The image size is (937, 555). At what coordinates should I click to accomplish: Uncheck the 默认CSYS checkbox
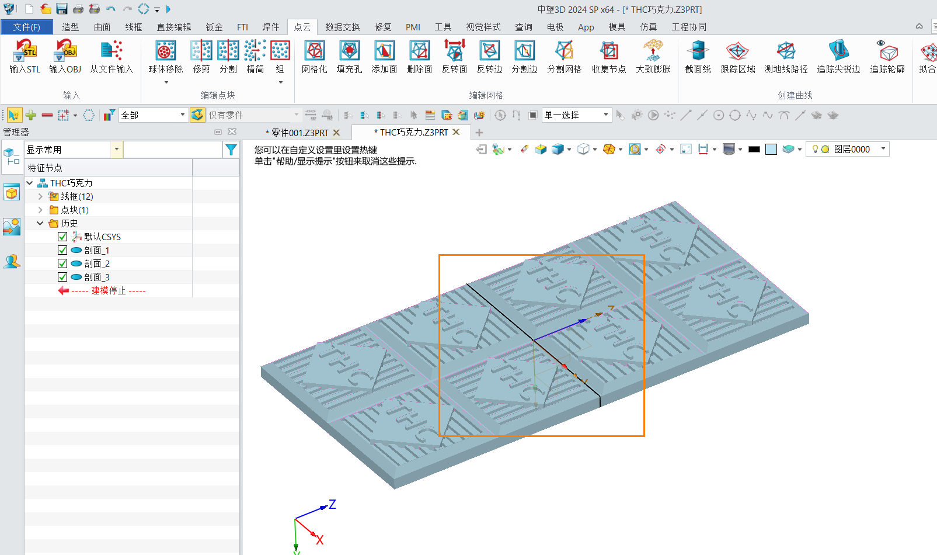pos(62,237)
